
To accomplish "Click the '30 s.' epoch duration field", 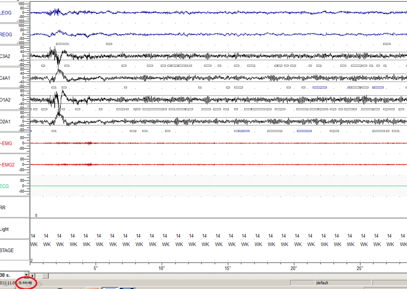I will click(x=12, y=275).
